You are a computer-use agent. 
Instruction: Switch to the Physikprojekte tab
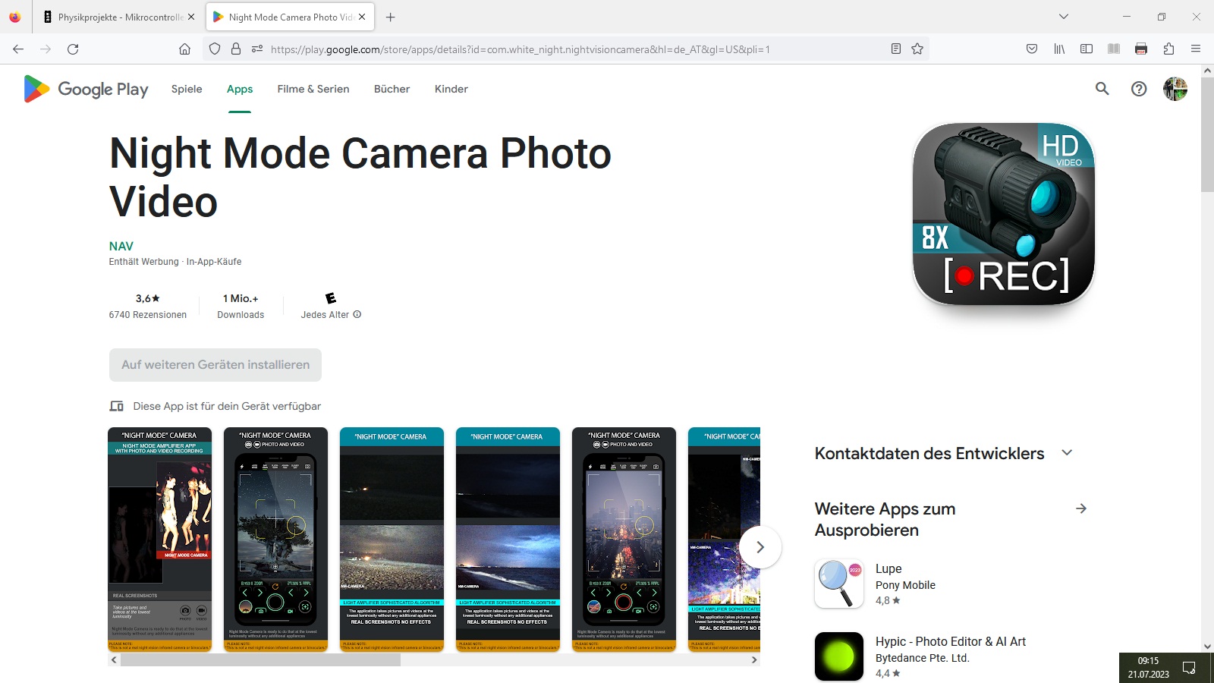click(x=119, y=17)
